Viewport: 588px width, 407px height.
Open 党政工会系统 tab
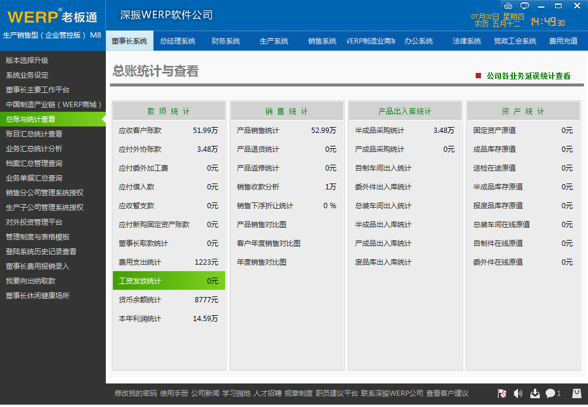515,41
